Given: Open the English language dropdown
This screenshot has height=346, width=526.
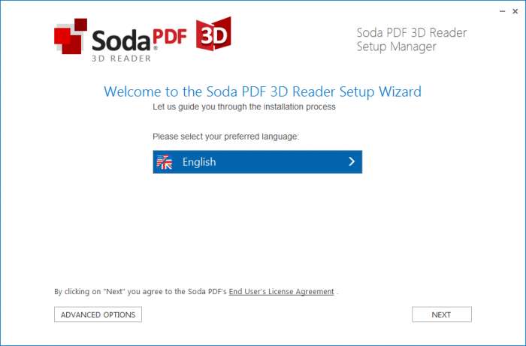Looking at the screenshot, I should coord(257,162).
